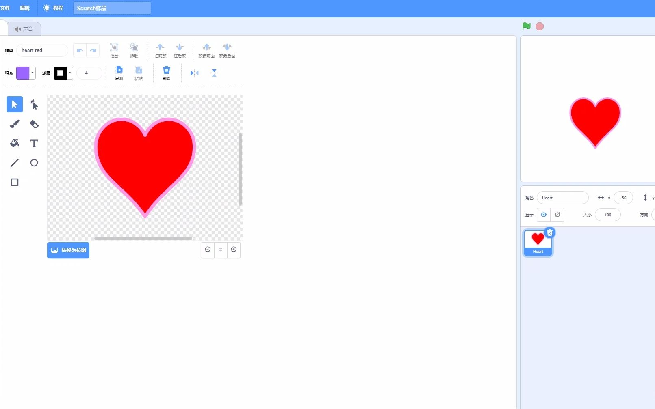This screenshot has height=409, width=655.
Task: Click the sprite x position field
Action: [623, 198]
